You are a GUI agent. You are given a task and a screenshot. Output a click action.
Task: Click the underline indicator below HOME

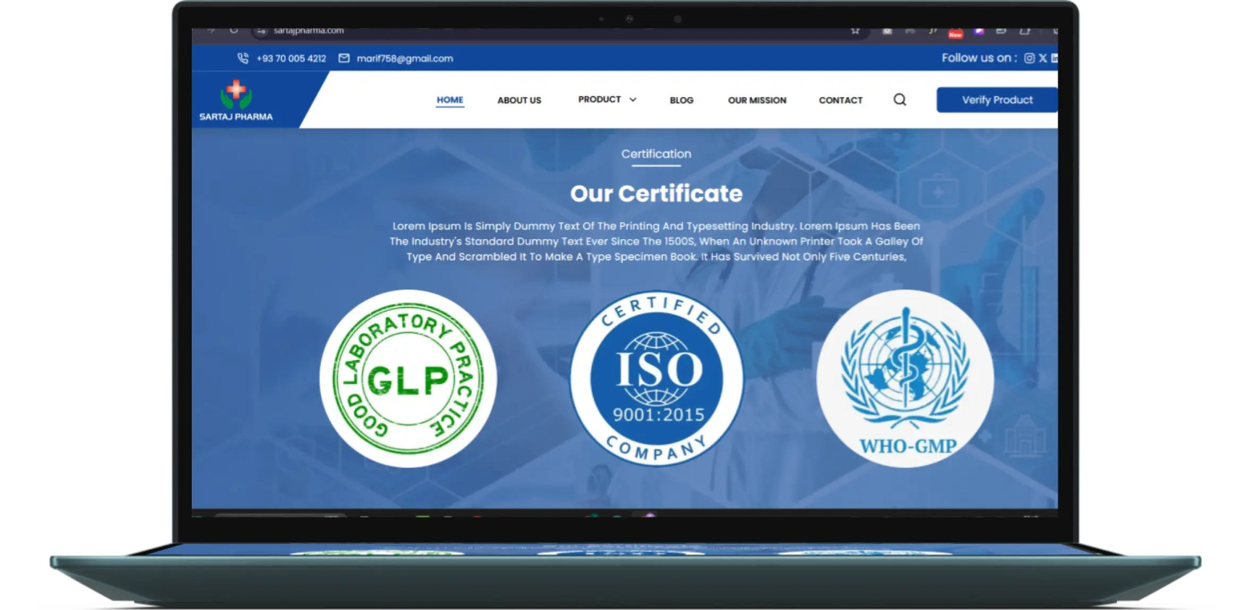[x=450, y=107]
